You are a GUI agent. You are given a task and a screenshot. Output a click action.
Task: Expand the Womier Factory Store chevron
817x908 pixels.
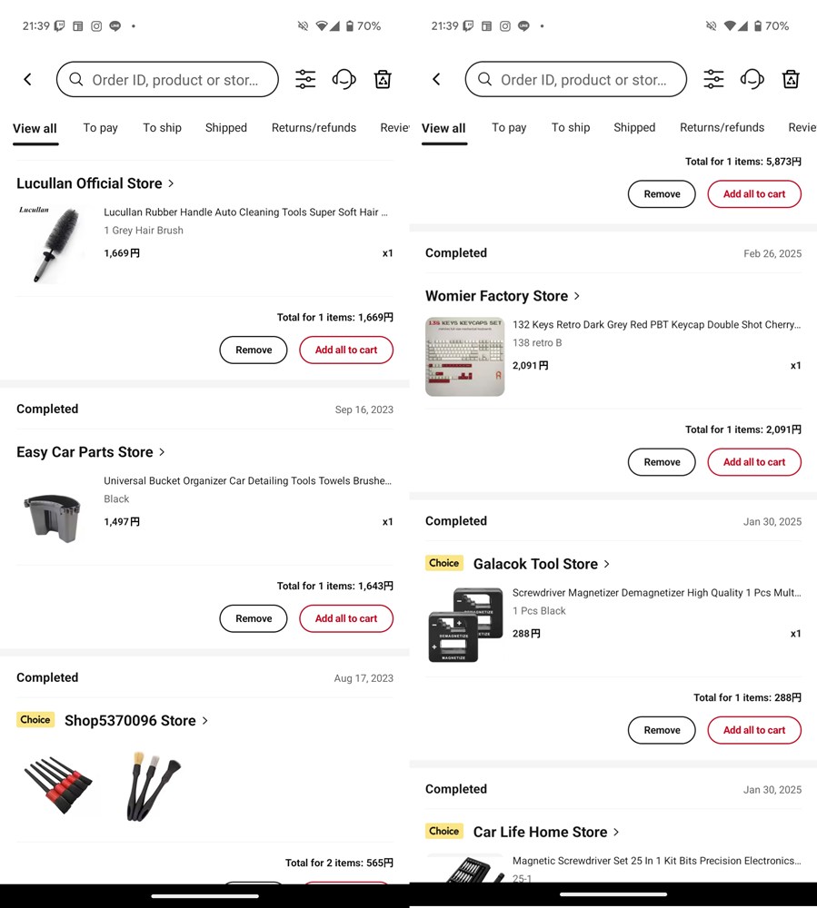click(577, 296)
